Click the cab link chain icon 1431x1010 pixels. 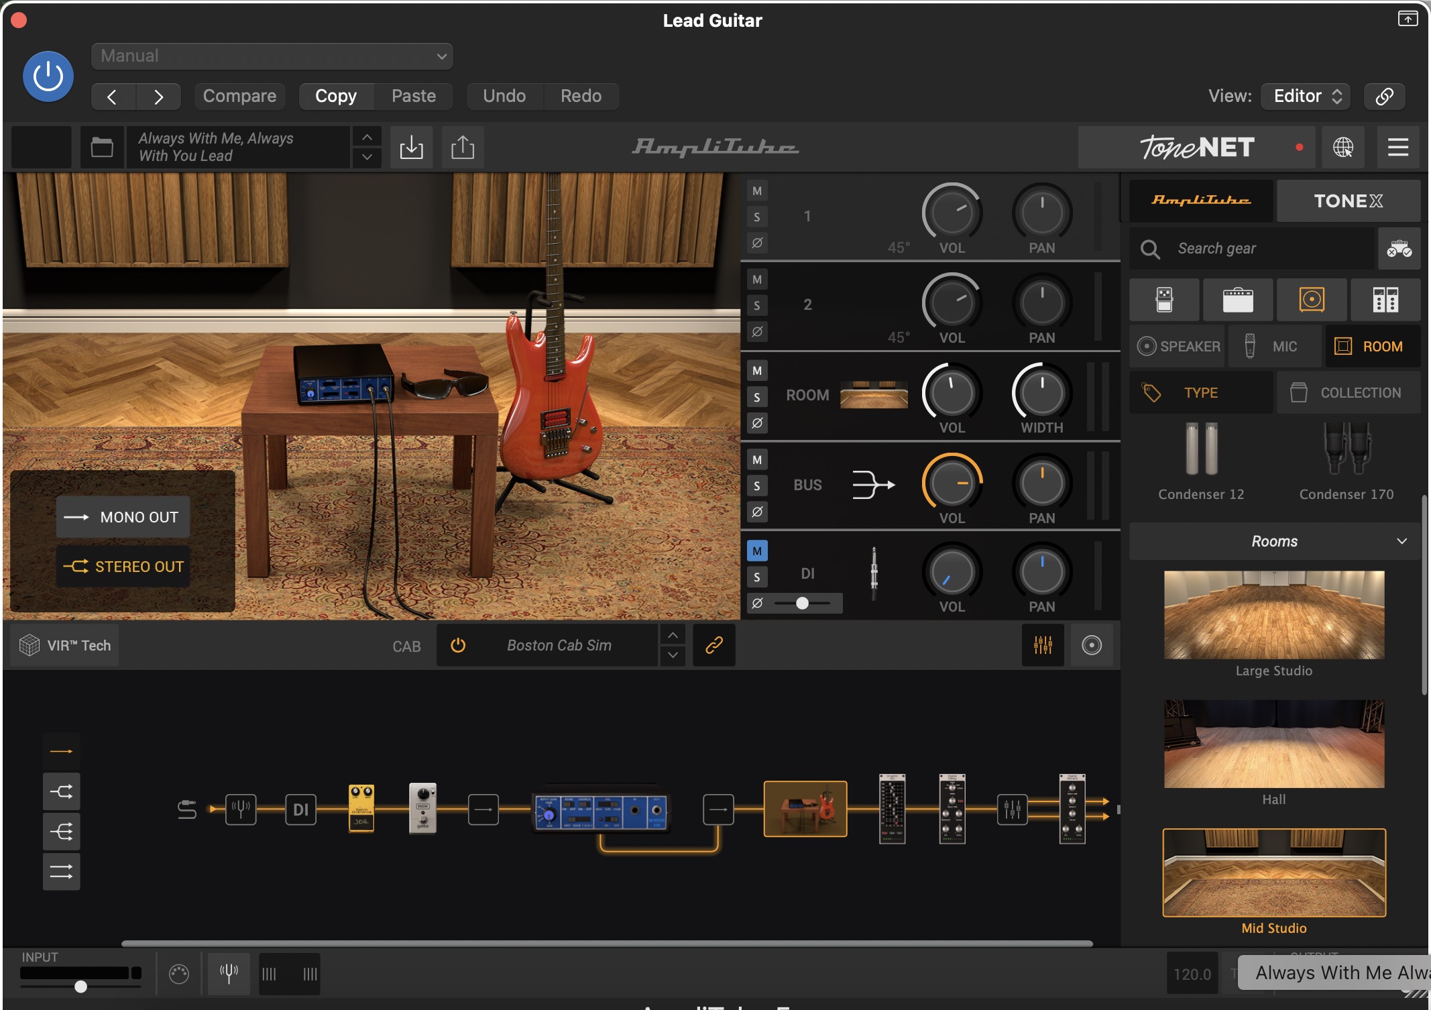tap(713, 645)
